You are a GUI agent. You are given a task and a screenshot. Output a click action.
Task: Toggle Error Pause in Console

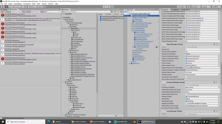click(x=35, y=12)
